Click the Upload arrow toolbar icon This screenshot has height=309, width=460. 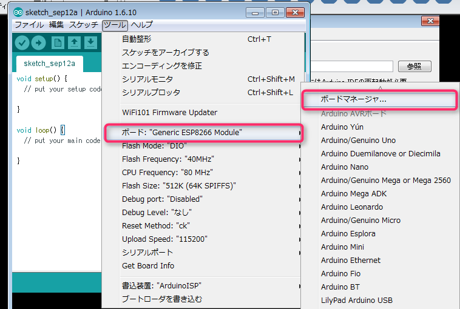(38, 43)
